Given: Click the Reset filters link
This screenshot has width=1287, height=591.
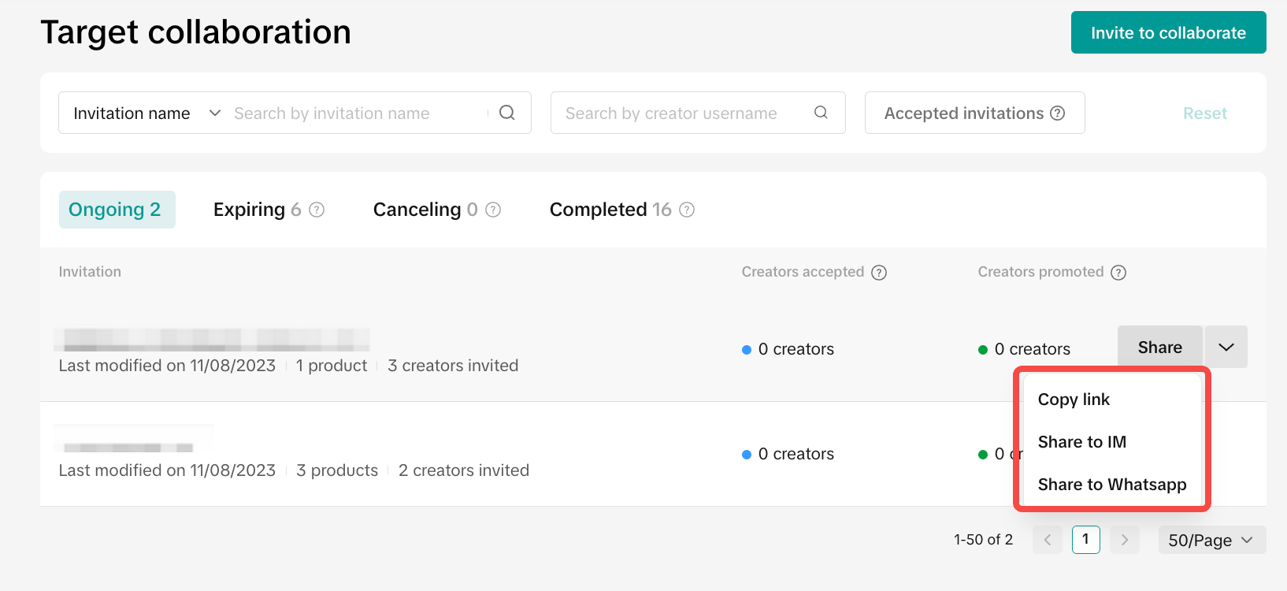Looking at the screenshot, I should pyautogui.click(x=1204, y=113).
